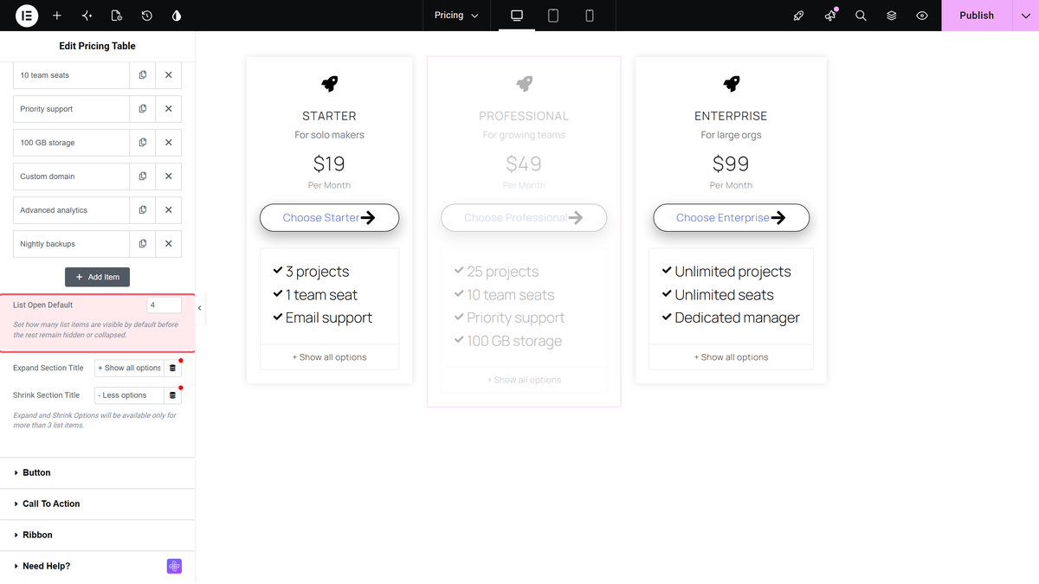Expand the 'Nightly backups' list item

71,244
